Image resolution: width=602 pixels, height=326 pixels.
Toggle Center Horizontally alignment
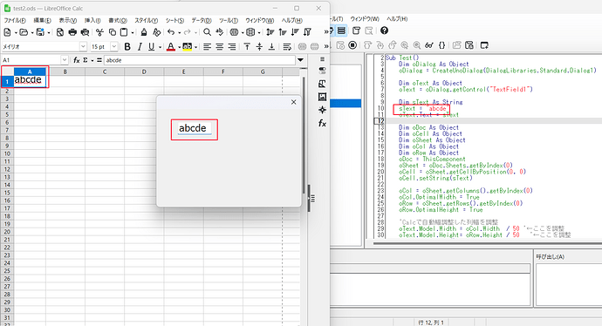219,47
